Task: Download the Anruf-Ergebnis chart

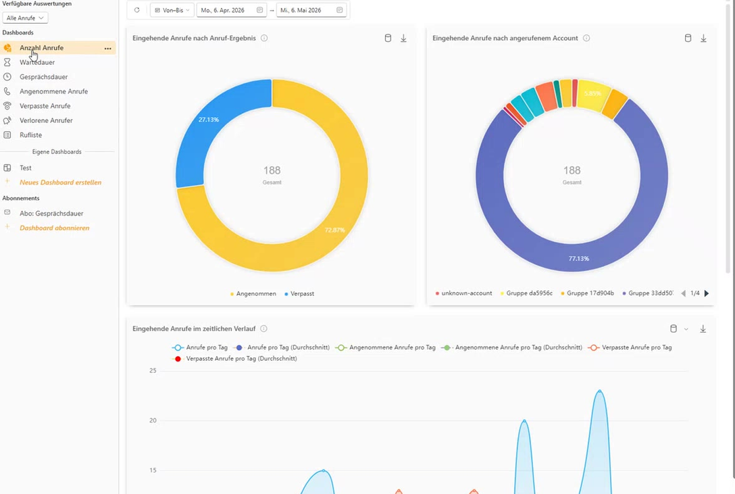Action: point(403,39)
